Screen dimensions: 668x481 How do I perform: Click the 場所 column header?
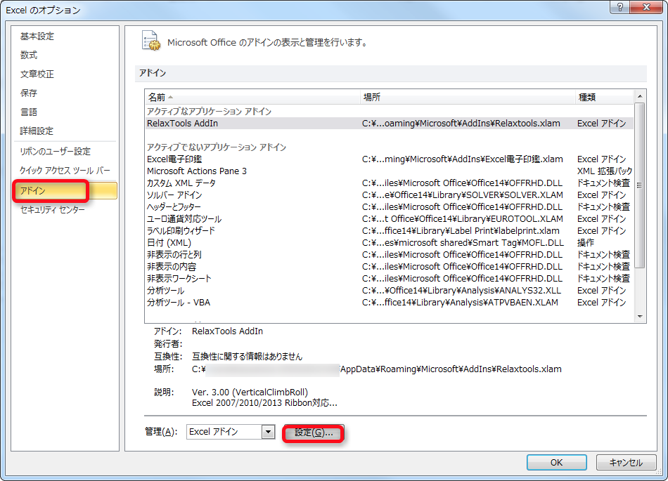tap(468, 98)
